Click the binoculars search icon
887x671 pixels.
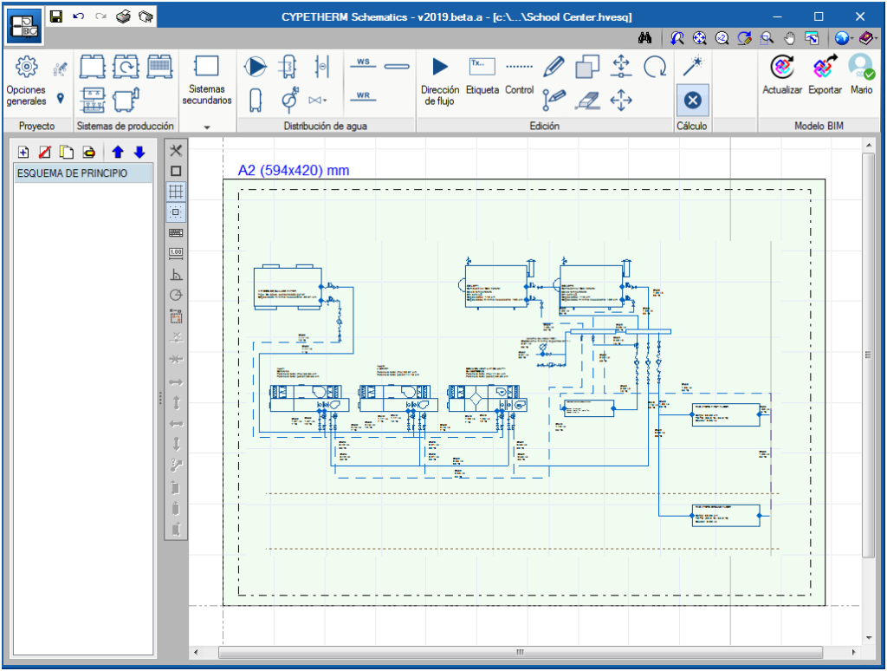coord(644,38)
